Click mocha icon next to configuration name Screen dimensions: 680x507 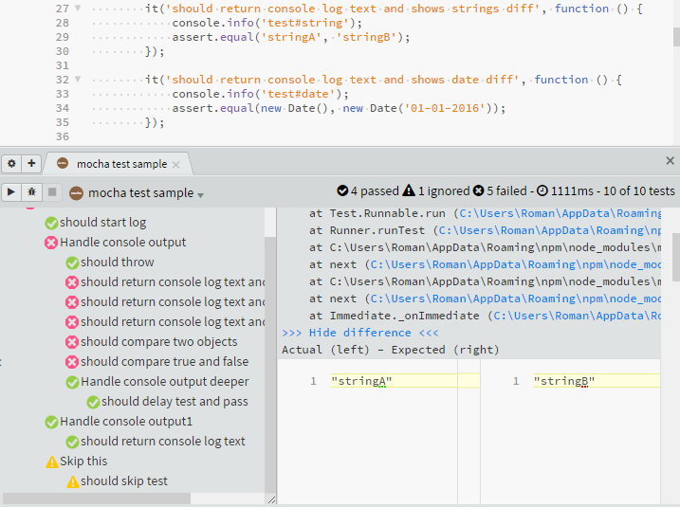(x=76, y=192)
